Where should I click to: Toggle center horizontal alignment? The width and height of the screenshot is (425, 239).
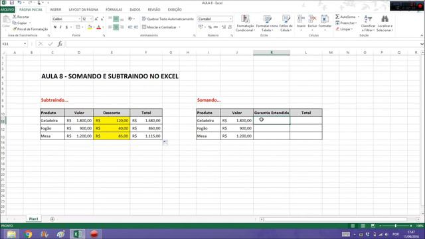pyautogui.click(x=116, y=27)
